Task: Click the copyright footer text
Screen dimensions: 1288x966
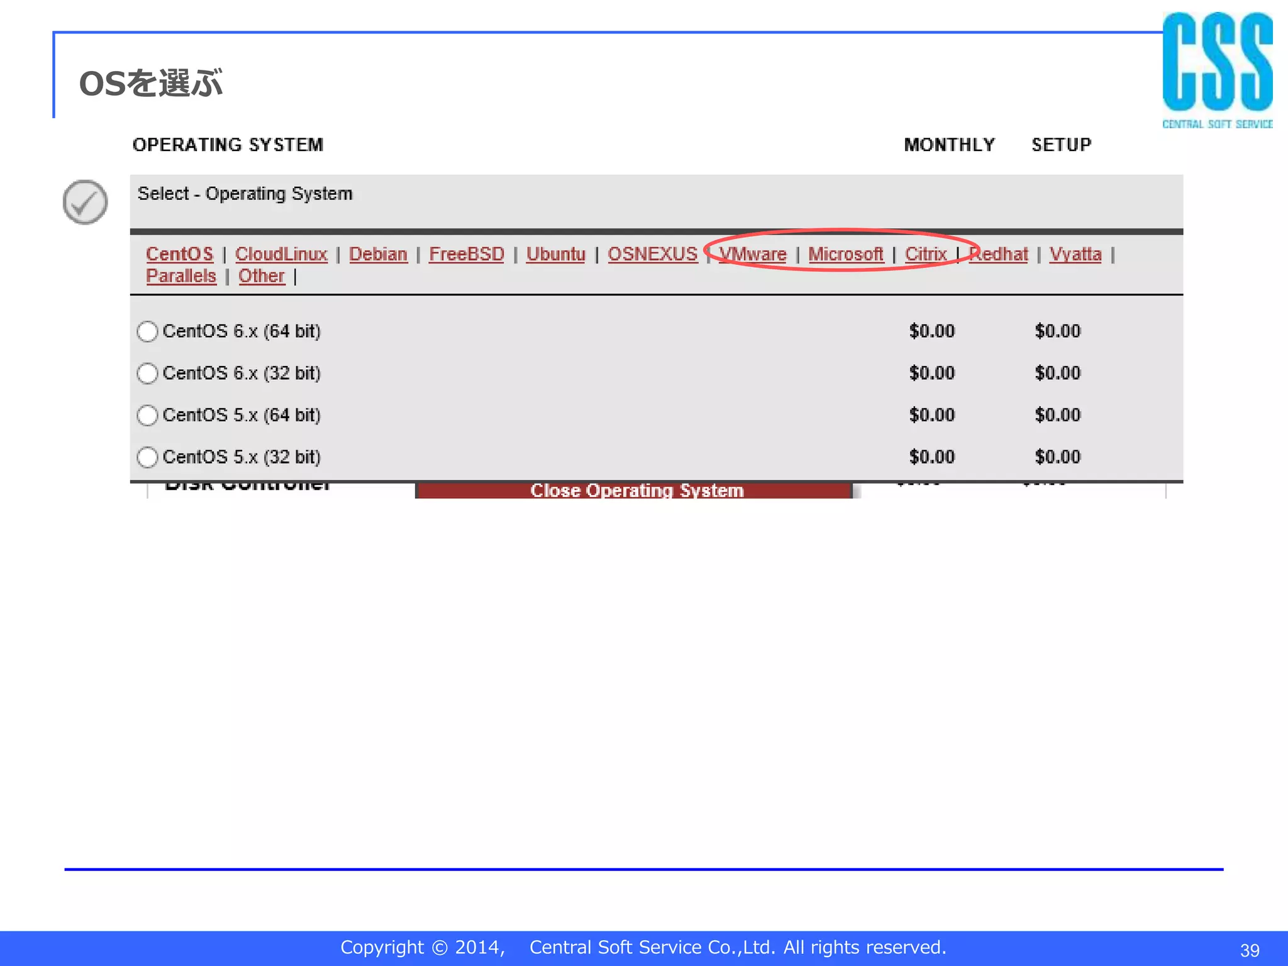Action: 643,947
